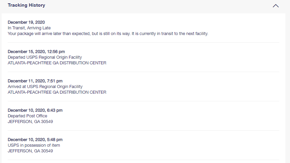Click the Tracking History heading text
Image resolution: width=290 pixels, height=163 pixels.
pyautogui.click(x=26, y=5)
